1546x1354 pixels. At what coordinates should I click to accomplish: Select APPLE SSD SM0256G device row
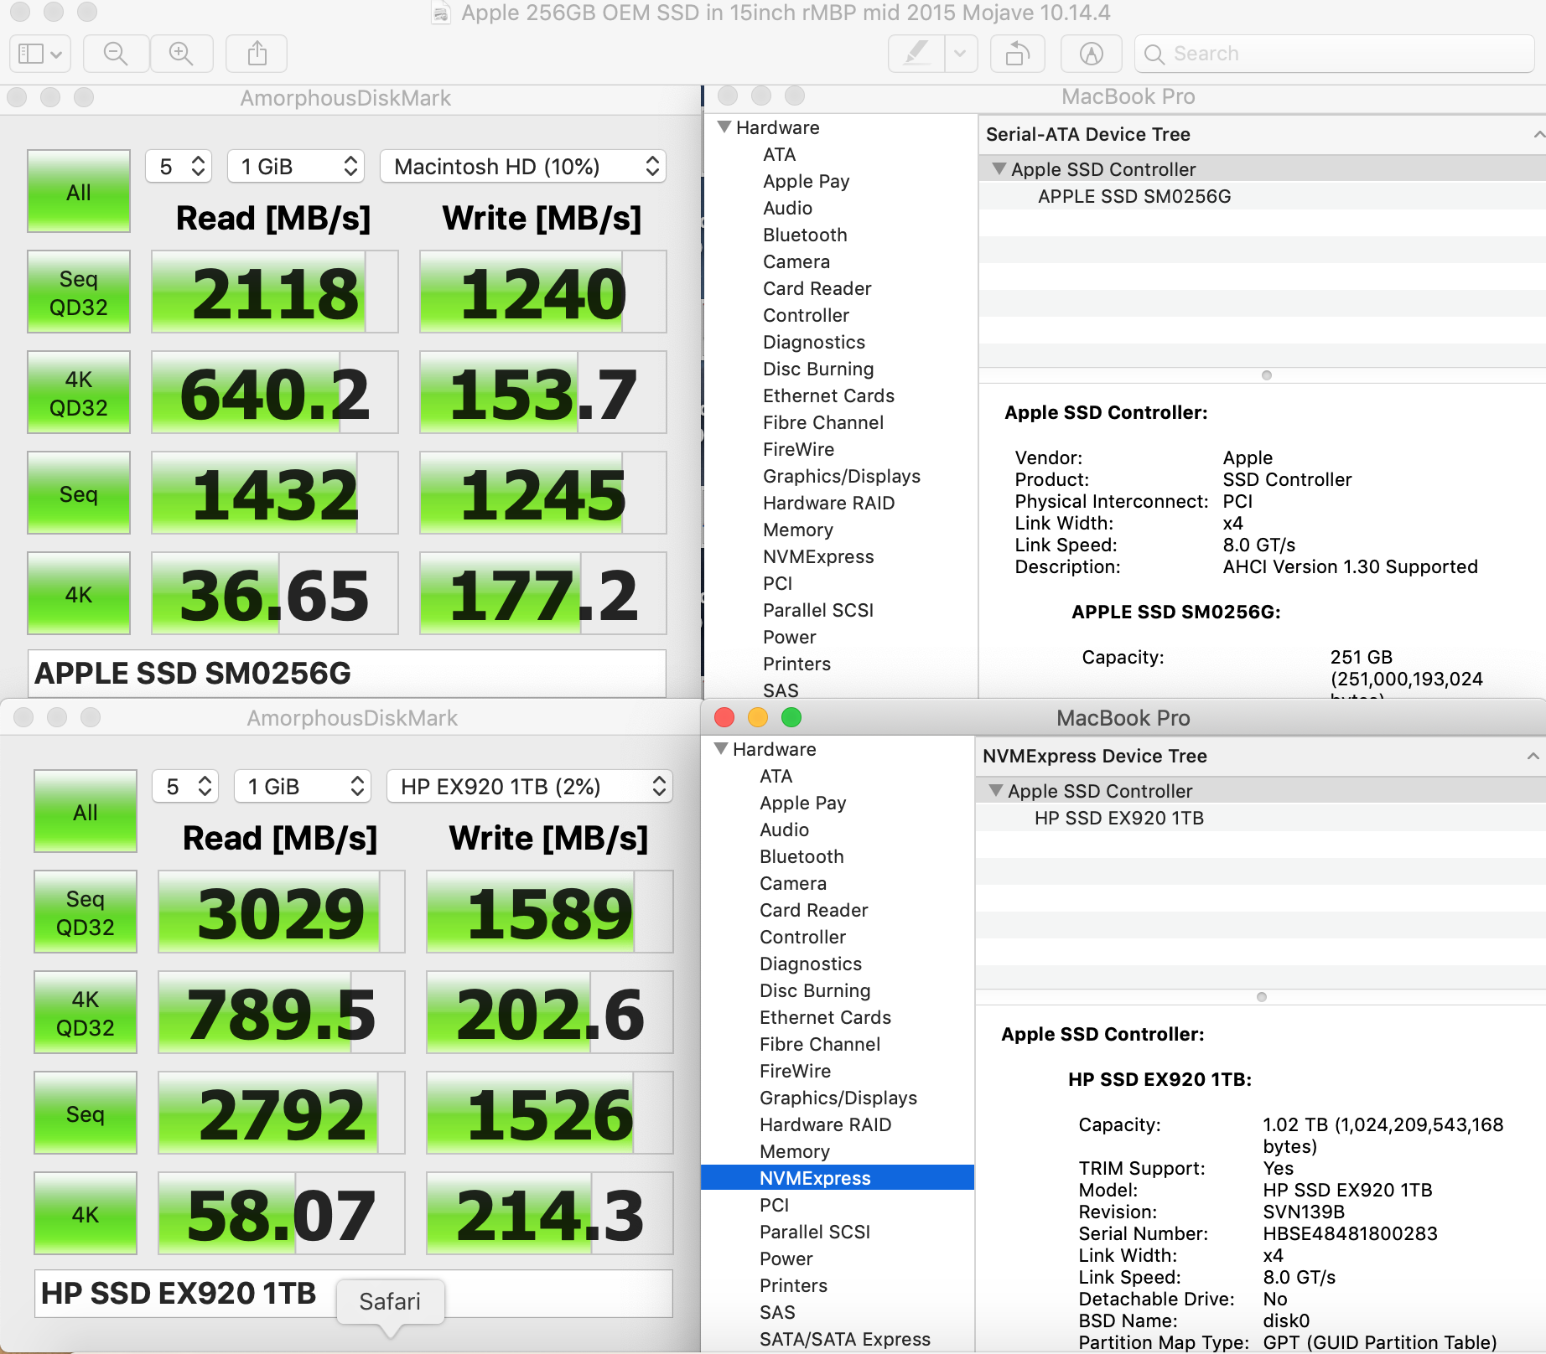[x=1262, y=196]
